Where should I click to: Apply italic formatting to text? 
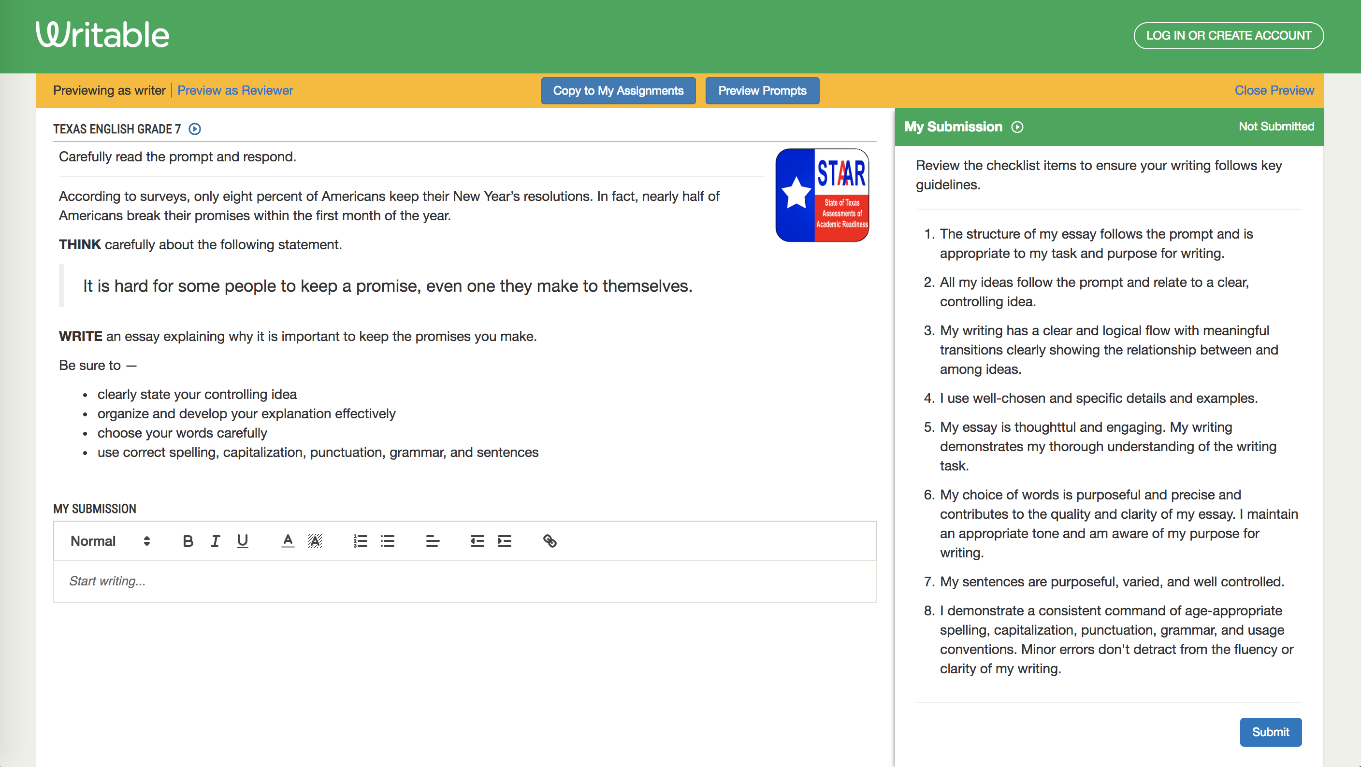click(214, 540)
